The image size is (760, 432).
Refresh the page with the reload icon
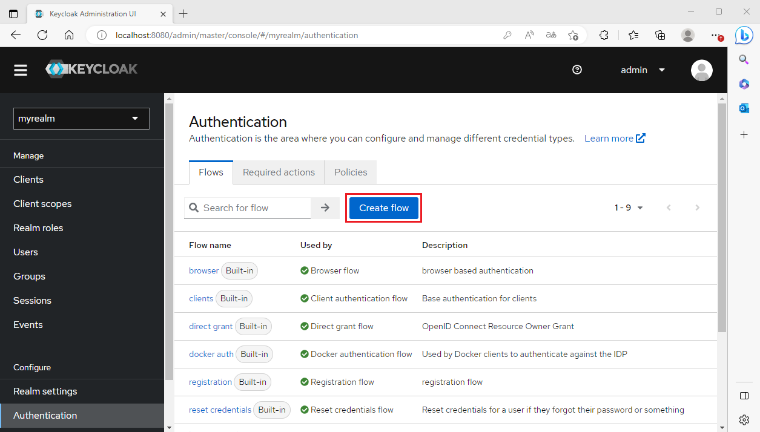pos(42,35)
